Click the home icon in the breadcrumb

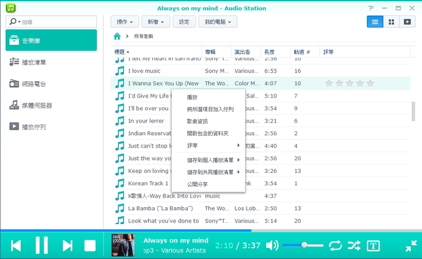(x=118, y=36)
